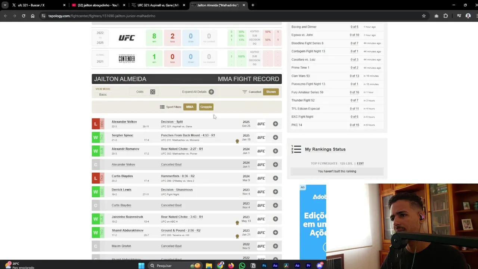This screenshot has height=269, width=478.
Task: Click the bonus award medal in Rozenstruik row
Action: (x=237, y=223)
